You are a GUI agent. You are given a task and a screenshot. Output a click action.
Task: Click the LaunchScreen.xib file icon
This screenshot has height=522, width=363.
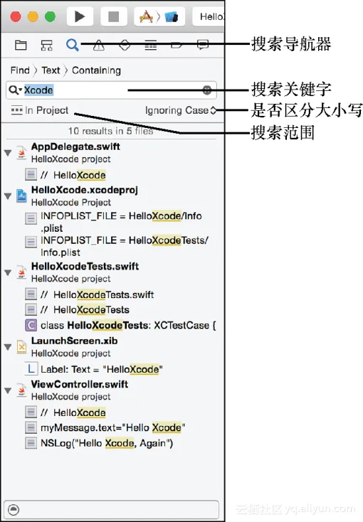coord(21,347)
